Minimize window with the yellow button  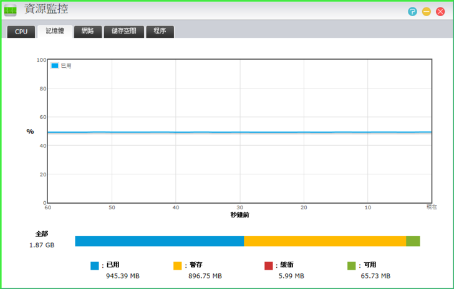(427, 12)
